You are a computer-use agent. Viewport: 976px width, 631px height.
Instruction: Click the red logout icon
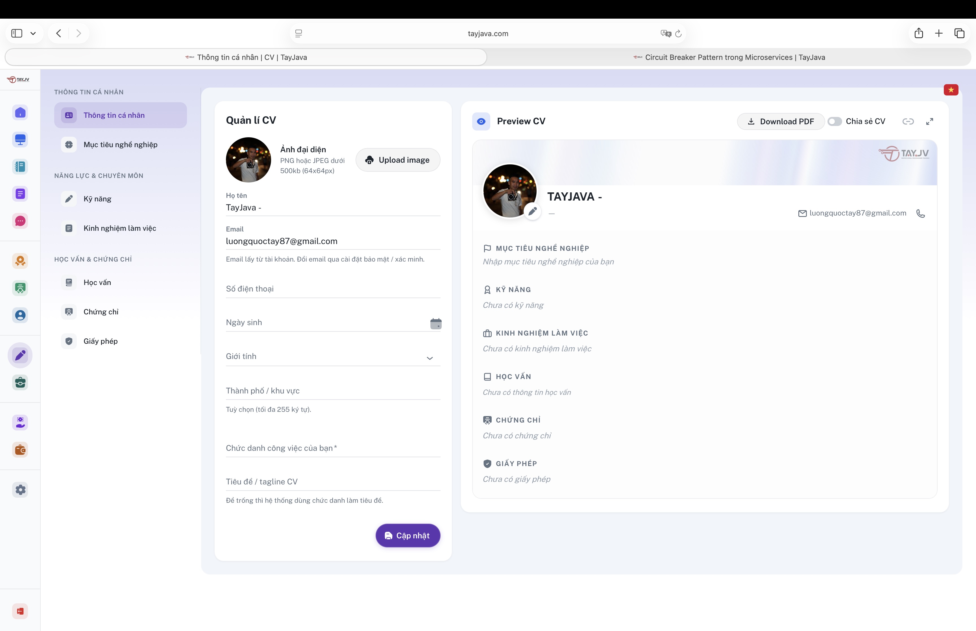tap(20, 611)
